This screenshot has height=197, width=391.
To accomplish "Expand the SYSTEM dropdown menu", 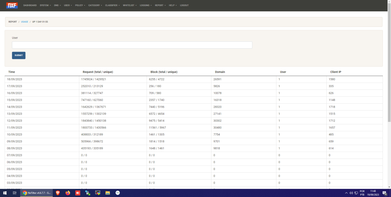I will coord(45,5).
